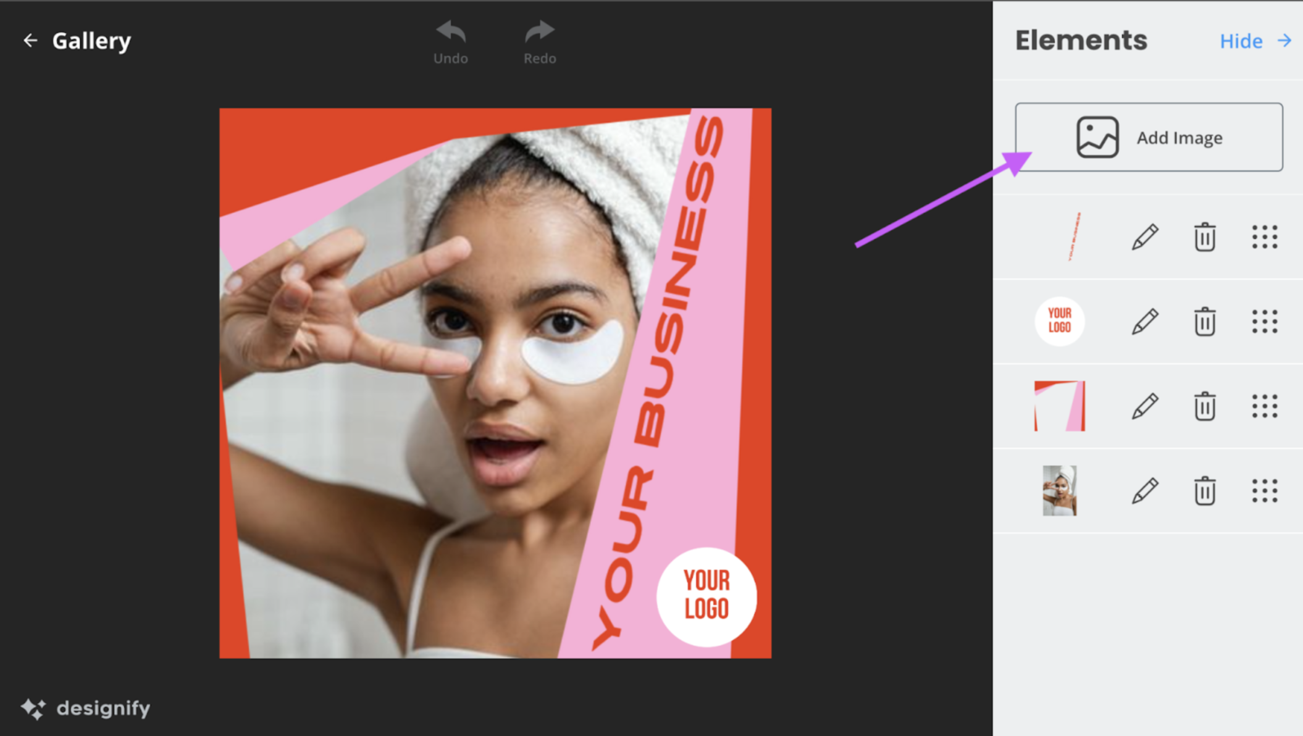Edit the red and pink frame element

tap(1144, 406)
